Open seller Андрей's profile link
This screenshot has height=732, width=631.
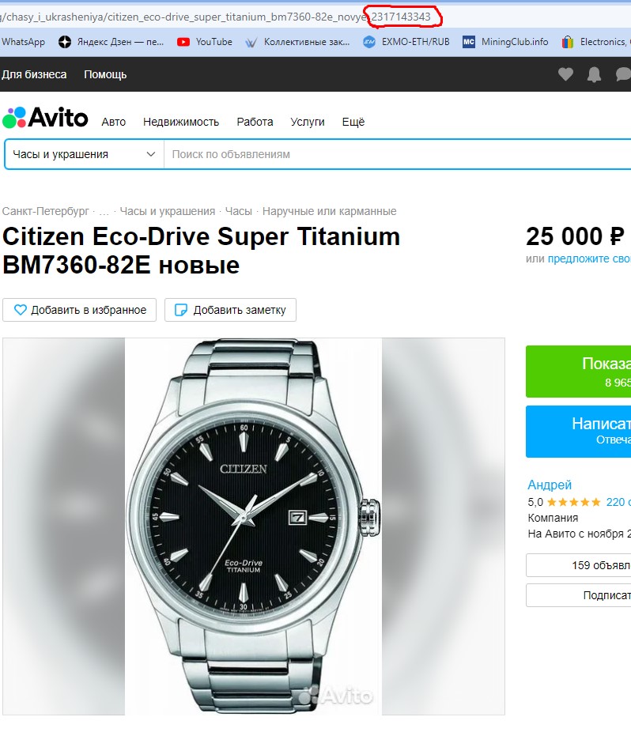tap(550, 485)
